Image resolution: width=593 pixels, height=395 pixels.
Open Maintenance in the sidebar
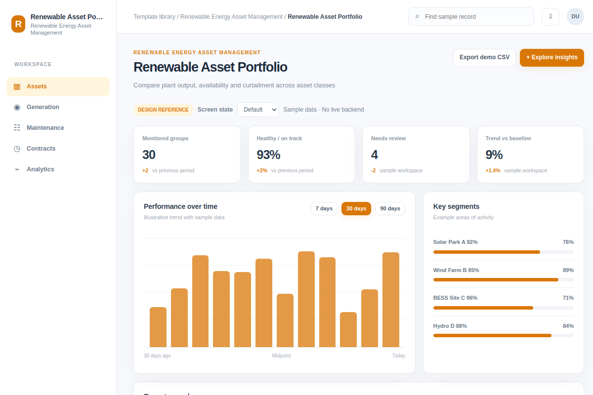coord(58,128)
